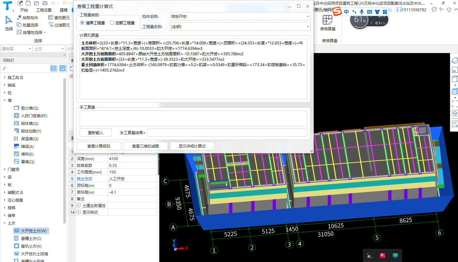This screenshot has width=458, height=262.
Task: Close the navigation bar panel
Action: pos(64,55)
